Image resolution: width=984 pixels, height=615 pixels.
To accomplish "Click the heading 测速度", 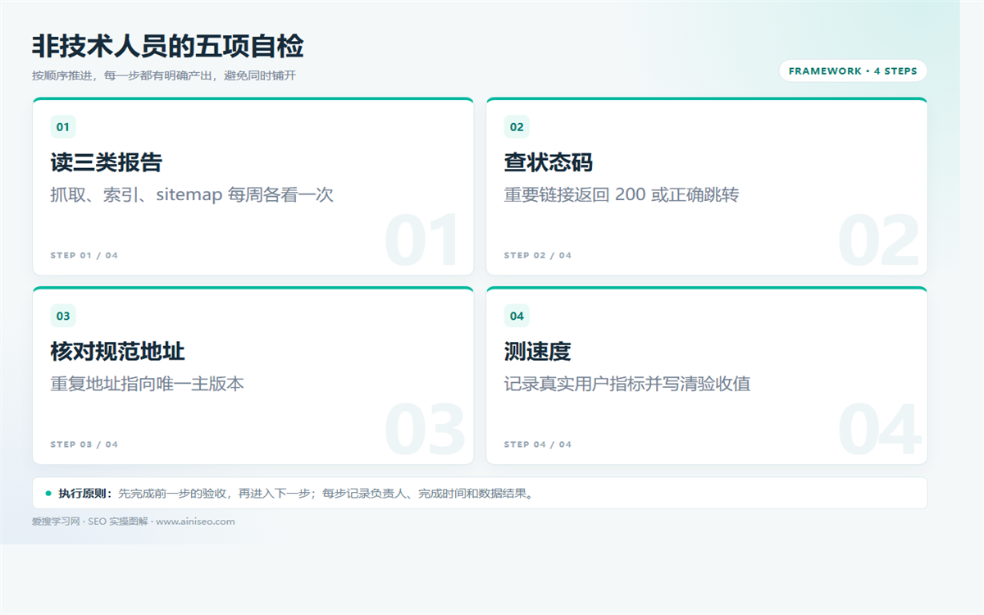I will tap(537, 352).
